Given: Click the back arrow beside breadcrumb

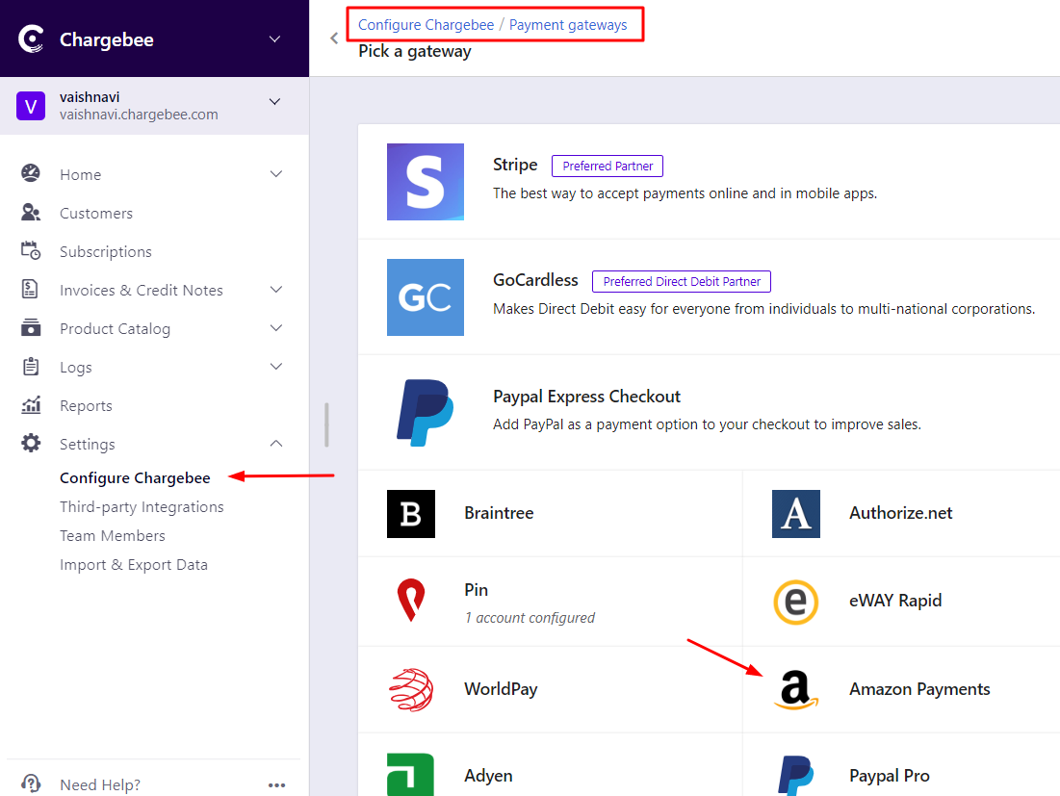Looking at the screenshot, I should [334, 39].
